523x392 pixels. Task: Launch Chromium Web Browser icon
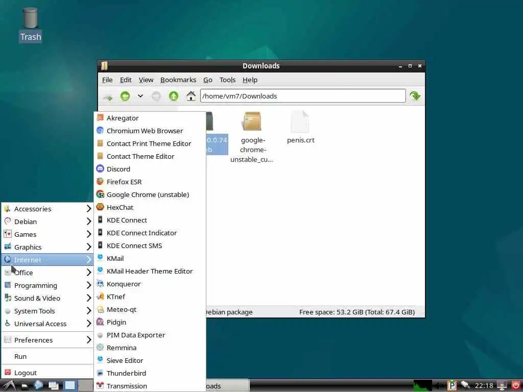[100, 130]
